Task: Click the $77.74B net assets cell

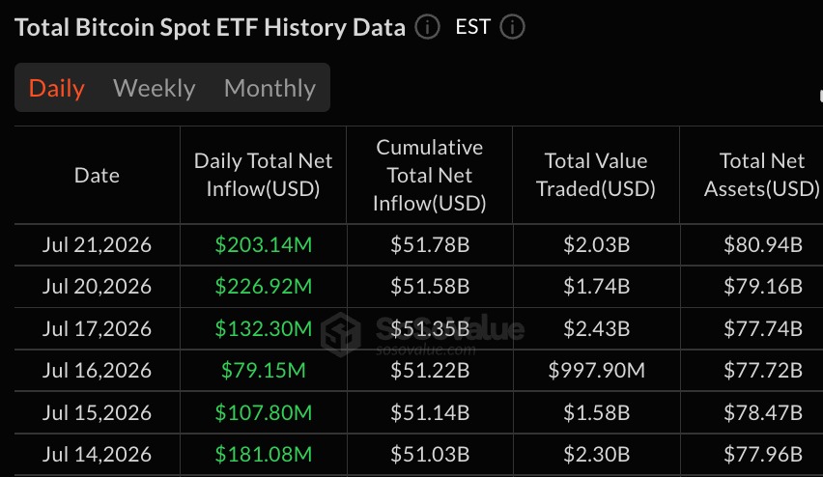Action: tap(763, 328)
